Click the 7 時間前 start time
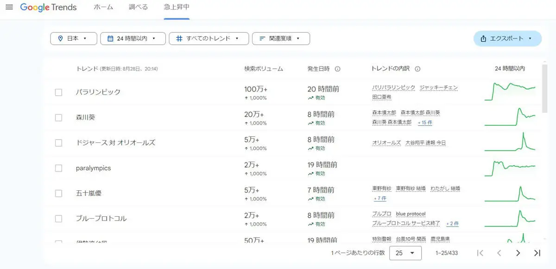 [x=321, y=190]
